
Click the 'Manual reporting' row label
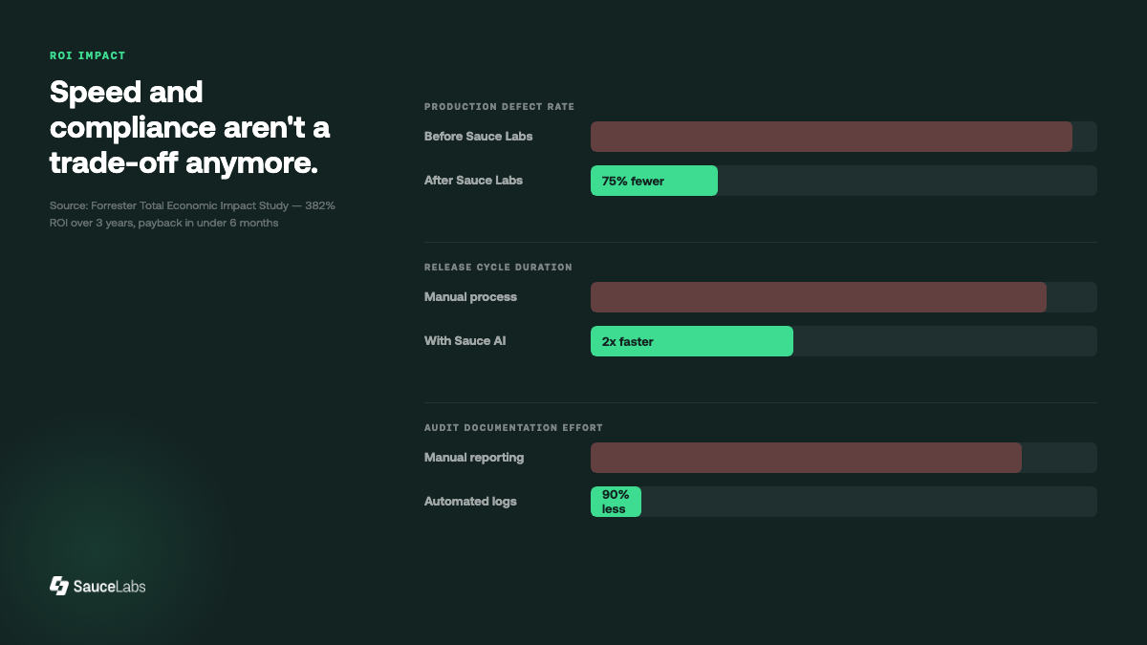(x=474, y=458)
